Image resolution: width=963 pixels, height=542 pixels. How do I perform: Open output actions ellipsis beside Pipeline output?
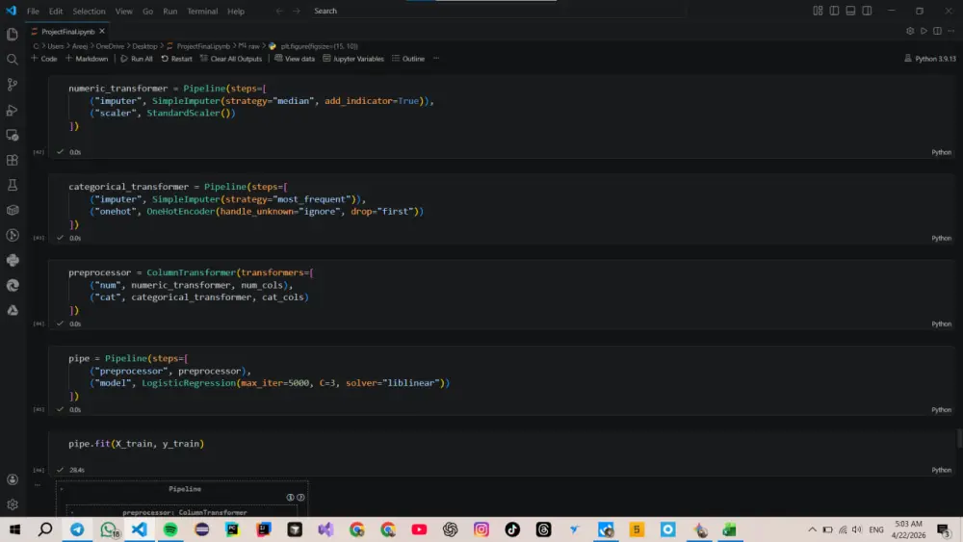pos(38,485)
